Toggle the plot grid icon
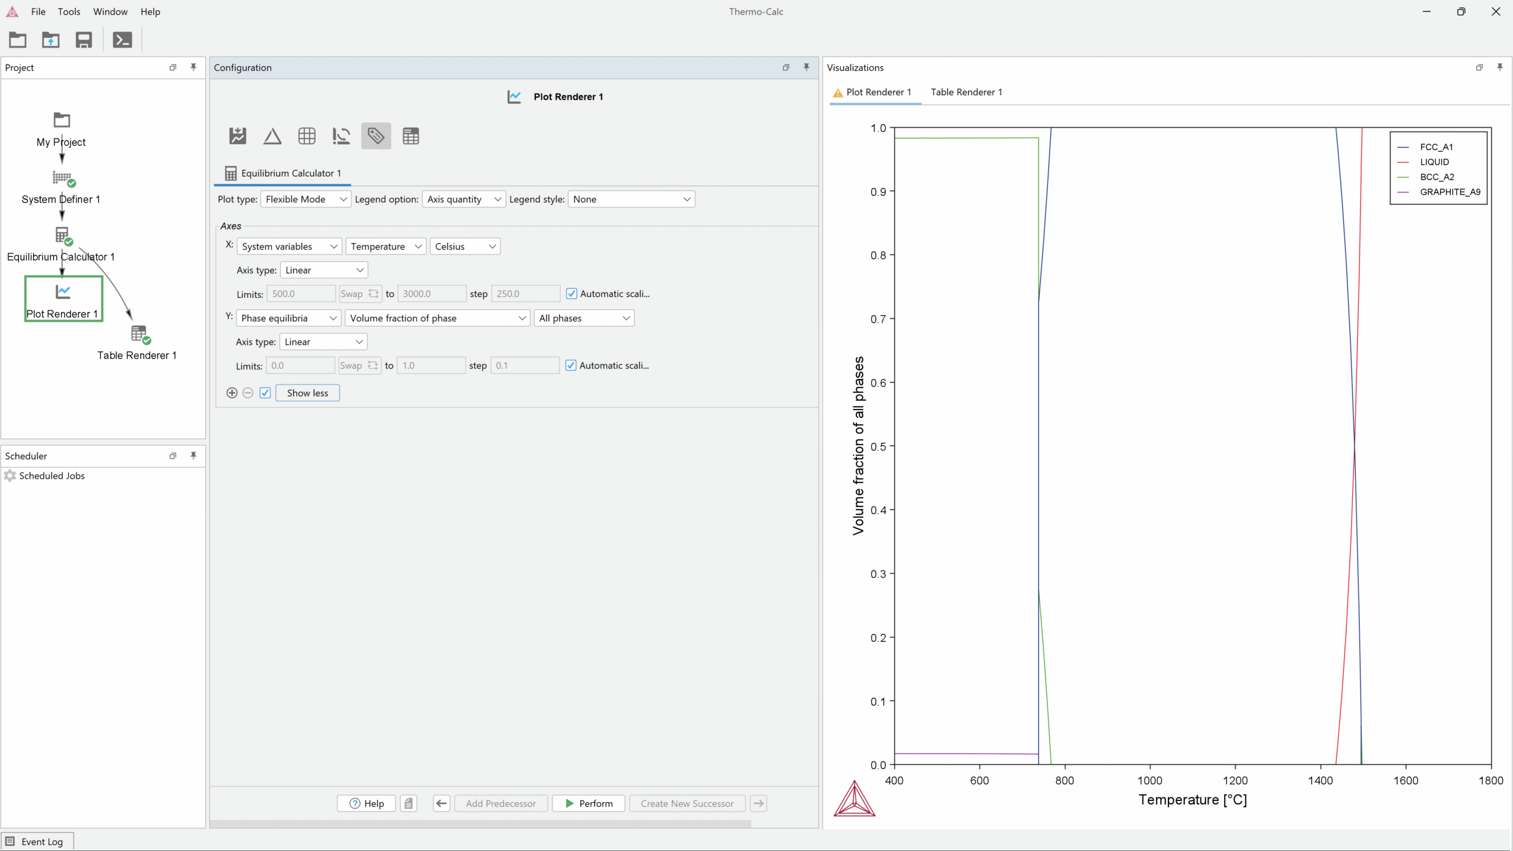This screenshot has width=1513, height=851. (x=307, y=136)
